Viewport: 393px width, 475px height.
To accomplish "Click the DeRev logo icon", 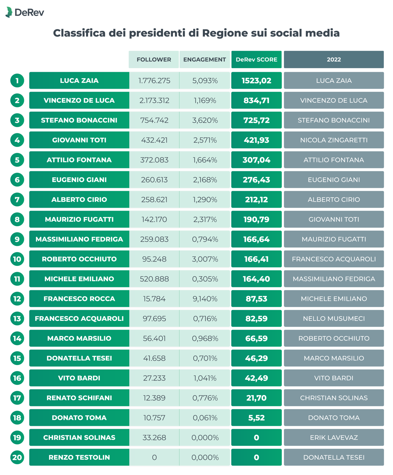I will [9, 12].
